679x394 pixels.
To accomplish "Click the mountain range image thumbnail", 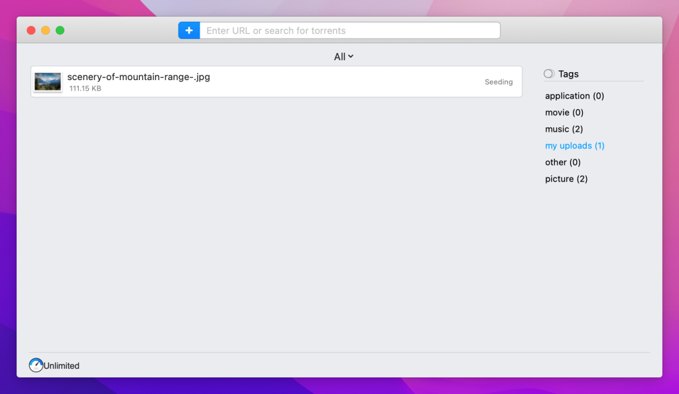I will click(48, 82).
